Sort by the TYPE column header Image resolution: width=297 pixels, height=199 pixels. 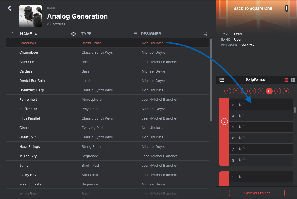(86, 34)
